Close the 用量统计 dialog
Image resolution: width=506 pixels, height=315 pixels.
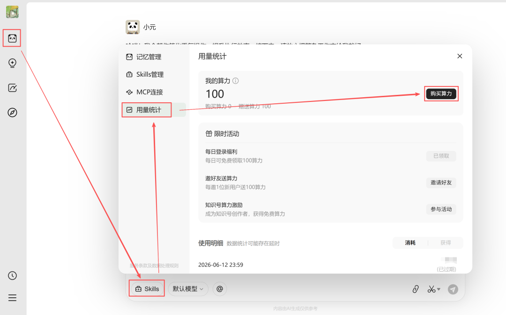[460, 56]
